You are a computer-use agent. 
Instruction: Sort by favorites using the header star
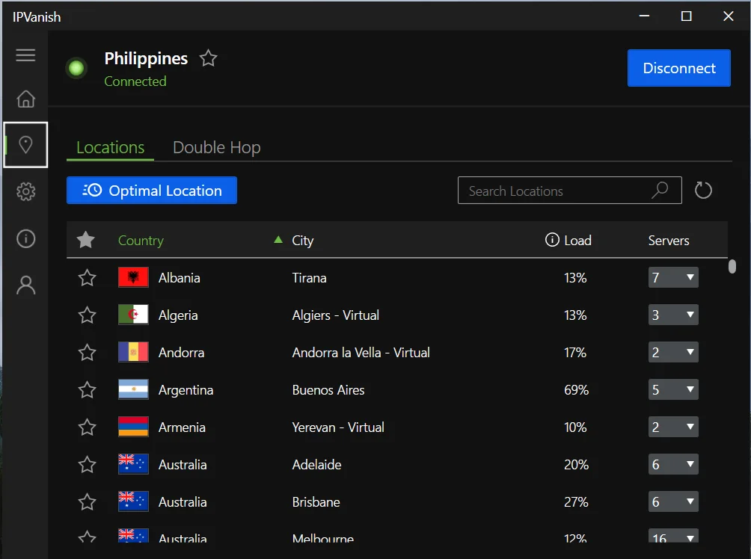coord(86,240)
